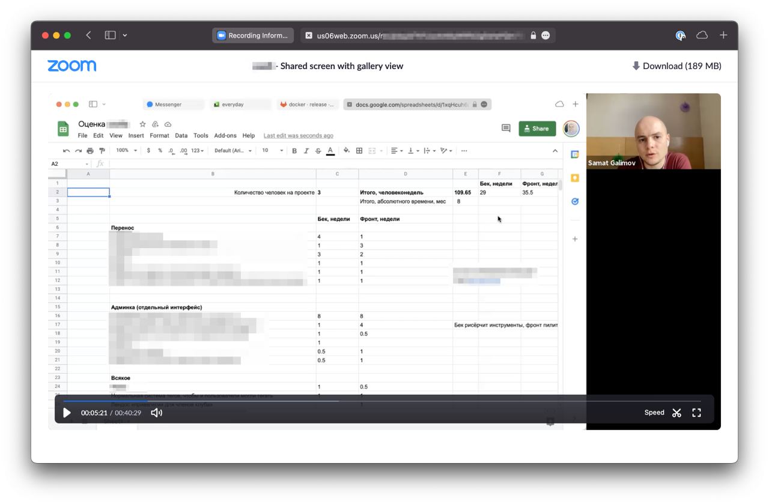Open the horizontal align dropdown
Image resolution: width=769 pixels, height=504 pixels.
coord(397,151)
